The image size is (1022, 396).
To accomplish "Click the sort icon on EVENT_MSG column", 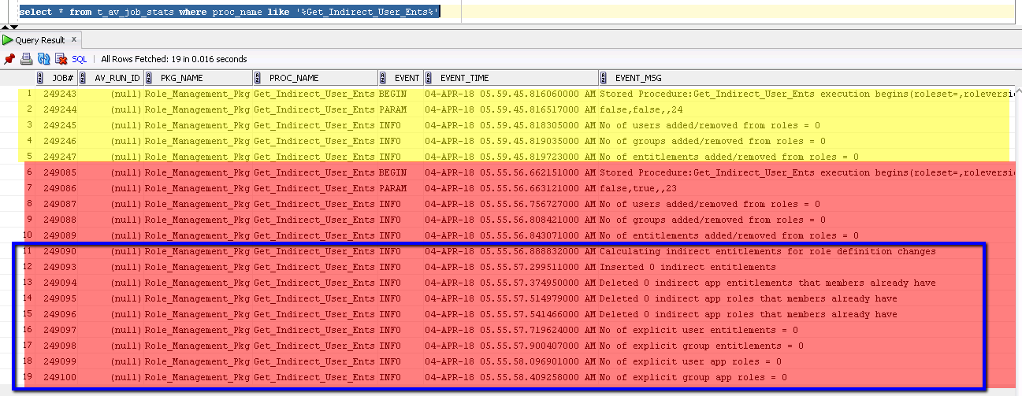I will pos(604,78).
